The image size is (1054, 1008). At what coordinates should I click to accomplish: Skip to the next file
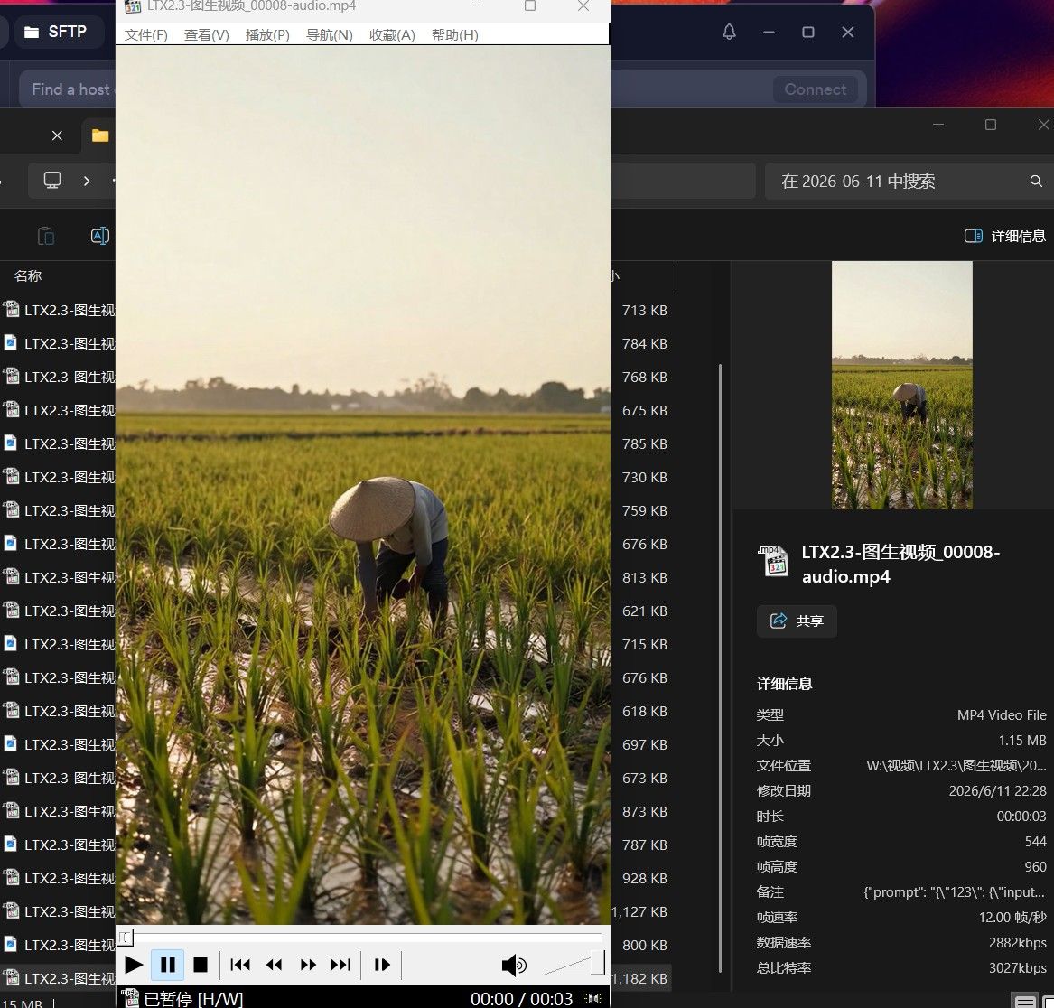(x=340, y=965)
